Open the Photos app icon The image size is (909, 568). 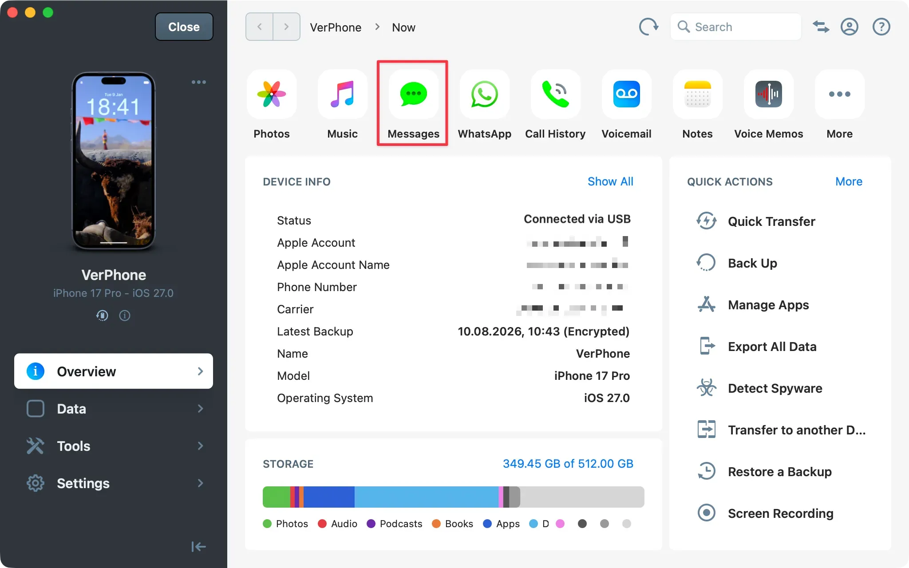click(x=272, y=94)
